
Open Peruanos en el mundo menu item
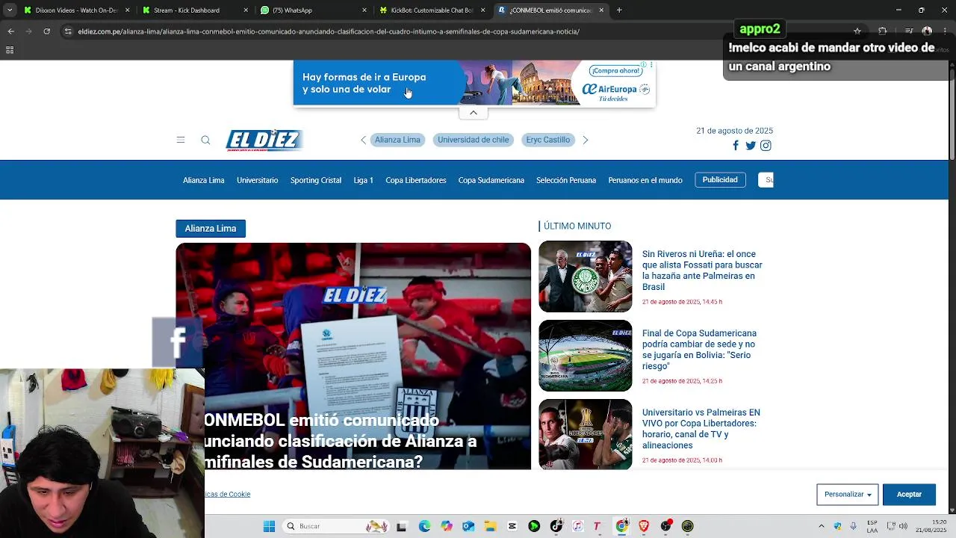click(x=645, y=180)
